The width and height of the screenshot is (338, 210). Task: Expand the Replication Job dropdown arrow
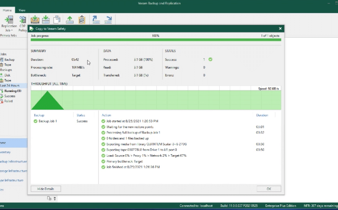(12, 30)
